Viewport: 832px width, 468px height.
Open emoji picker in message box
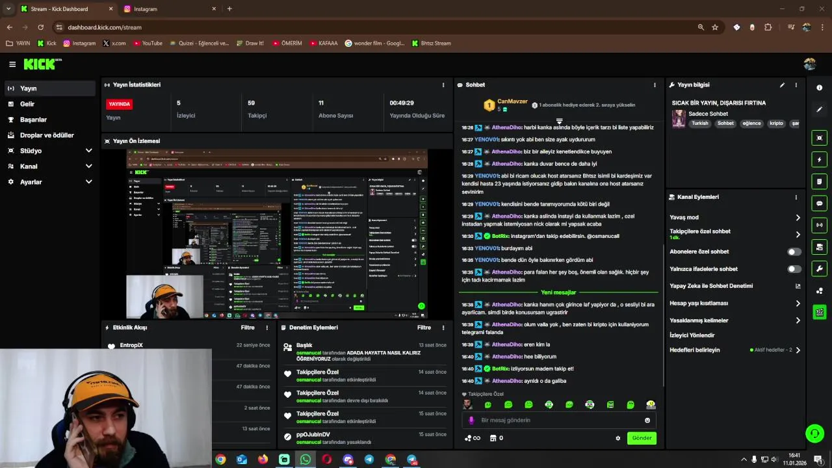pos(647,421)
